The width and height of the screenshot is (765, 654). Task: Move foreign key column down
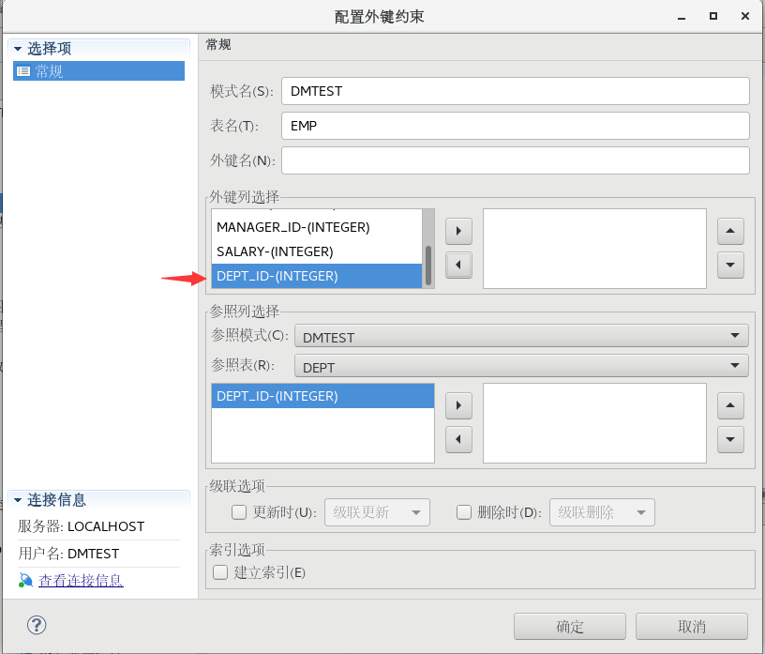[x=730, y=266]
